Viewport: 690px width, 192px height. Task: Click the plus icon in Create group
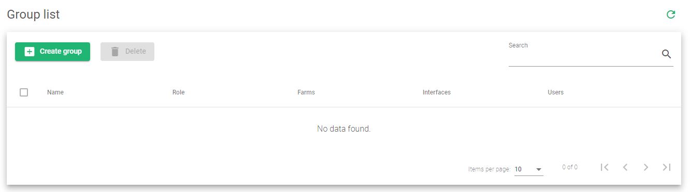(30, 52)
